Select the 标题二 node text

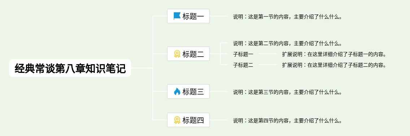pyautogui.click(x=193, y=54)
